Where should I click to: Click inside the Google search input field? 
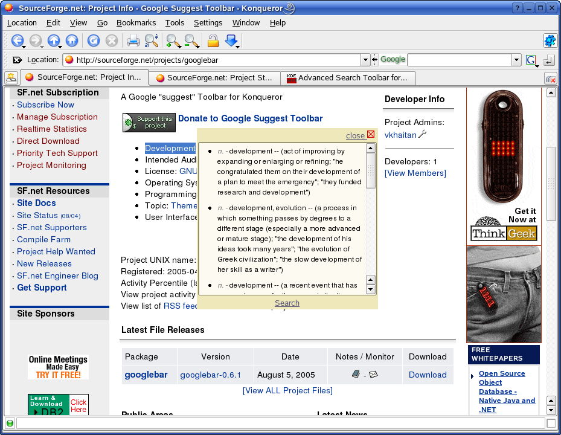[x=460, y=60]
